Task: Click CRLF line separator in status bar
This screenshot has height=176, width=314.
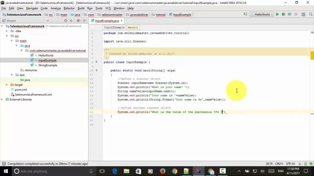Action: (x=279, y=164)
